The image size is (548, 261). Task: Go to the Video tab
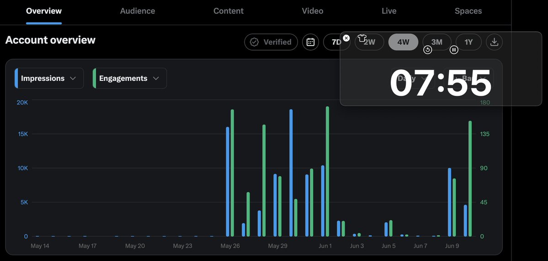pyautogui.click(x=313, y=11)
